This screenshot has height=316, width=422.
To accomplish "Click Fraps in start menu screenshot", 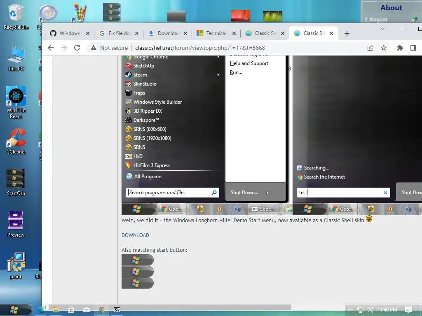I will (x=139, y=93).
